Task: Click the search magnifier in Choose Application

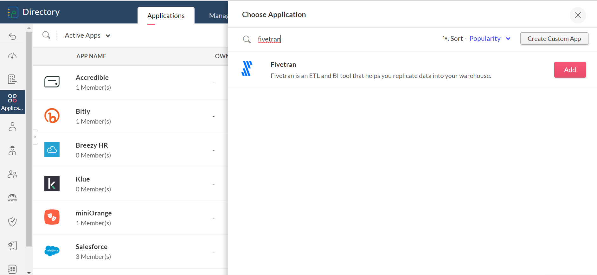Action: 247,39
